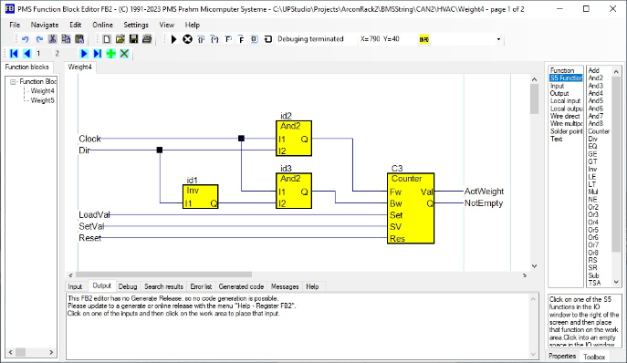The width and height of the screenshot is (627, 363).
Task: Click the diagram vertical scroll down arrow
Action: coord(534,266)
